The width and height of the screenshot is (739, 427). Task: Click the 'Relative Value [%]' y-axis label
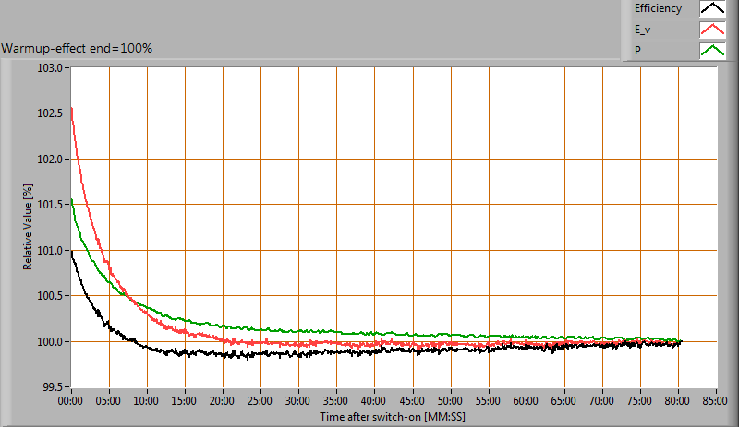(x=28, y=228)
